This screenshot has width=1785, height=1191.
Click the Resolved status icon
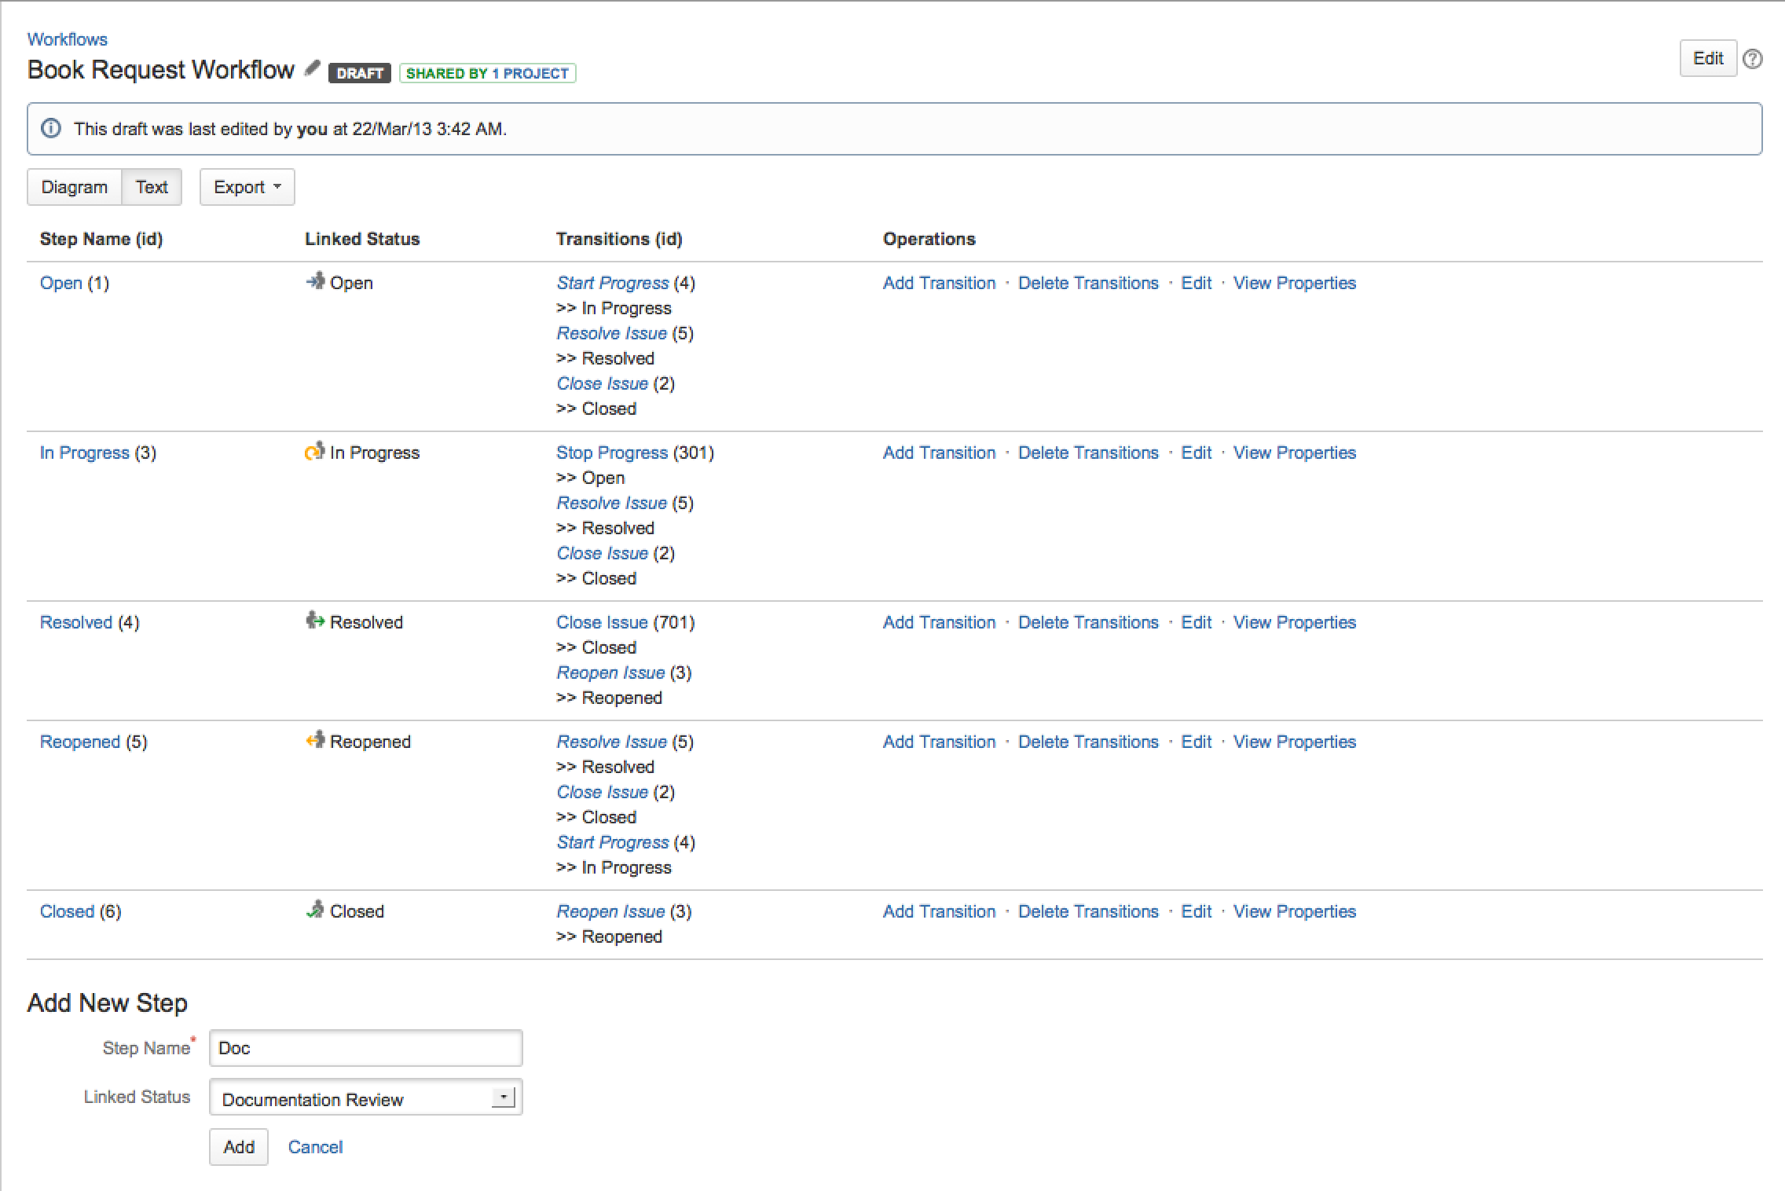[315, 621]
